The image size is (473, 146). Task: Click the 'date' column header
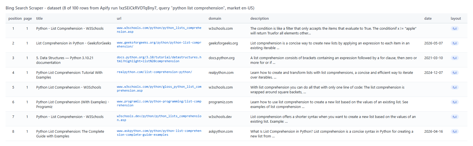point(428,19)
